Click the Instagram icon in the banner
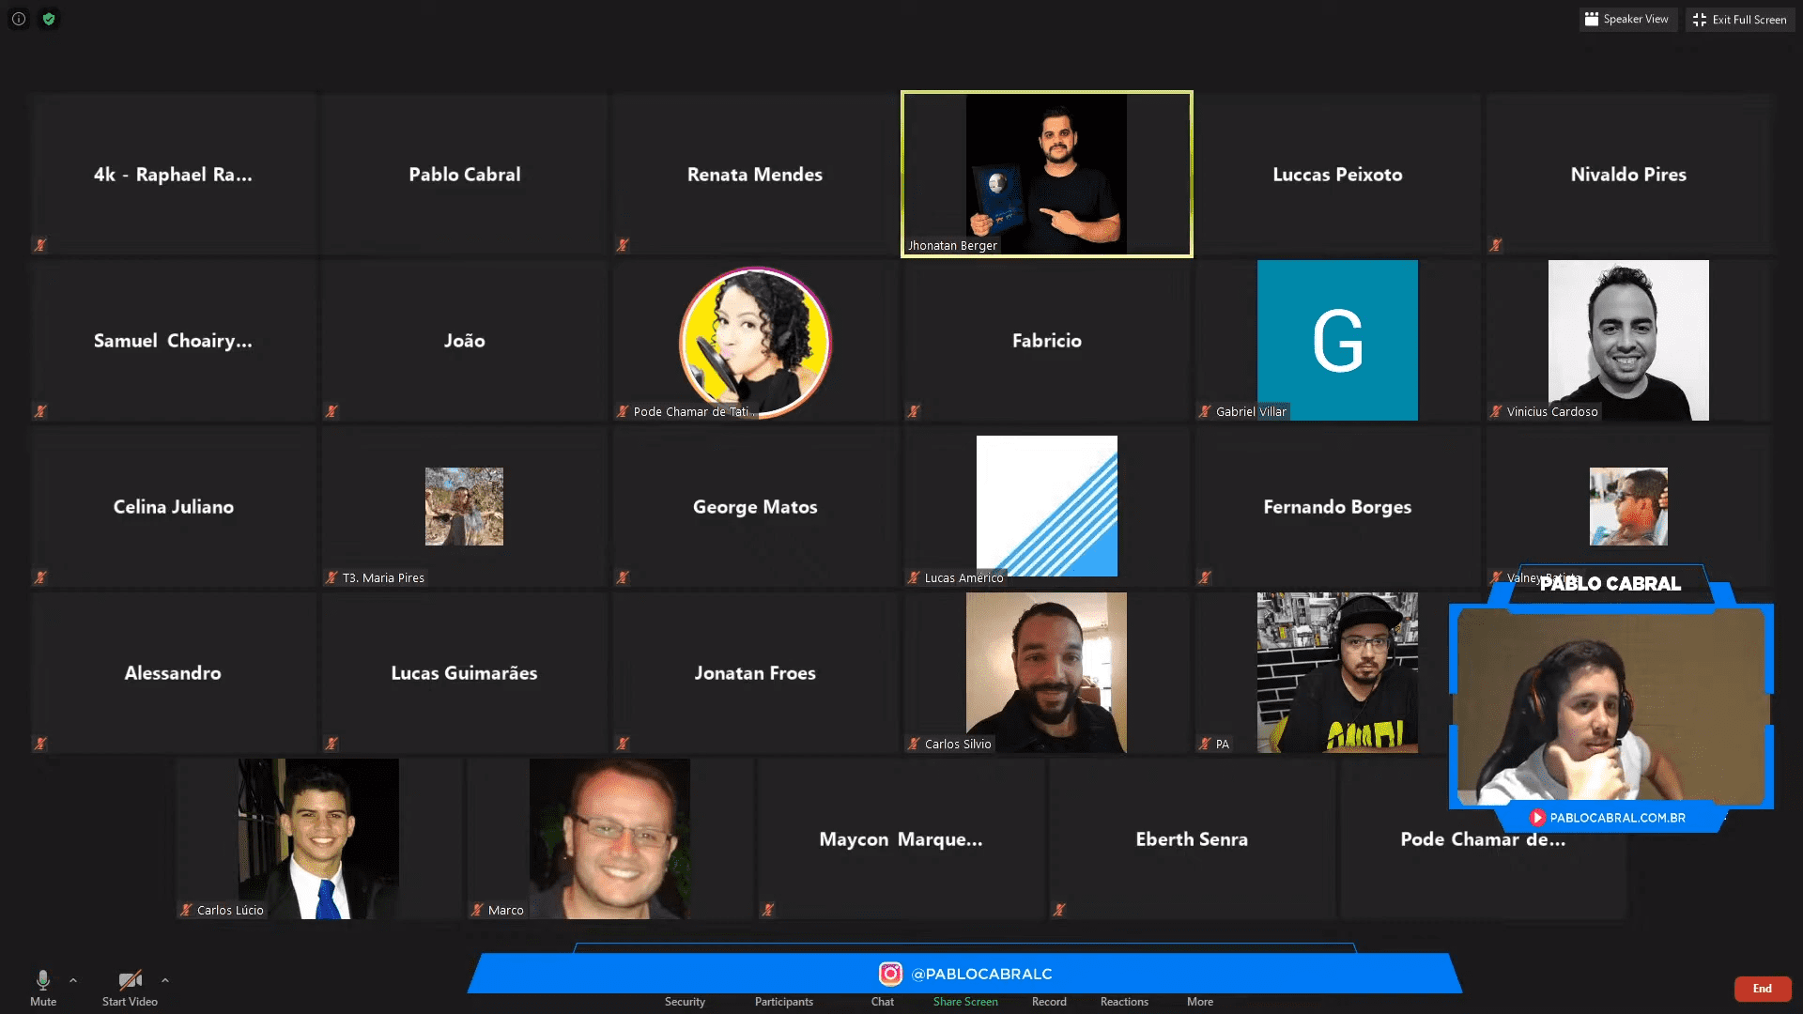Screen dimensions: 1803x1014 click(x=890, y=974)
